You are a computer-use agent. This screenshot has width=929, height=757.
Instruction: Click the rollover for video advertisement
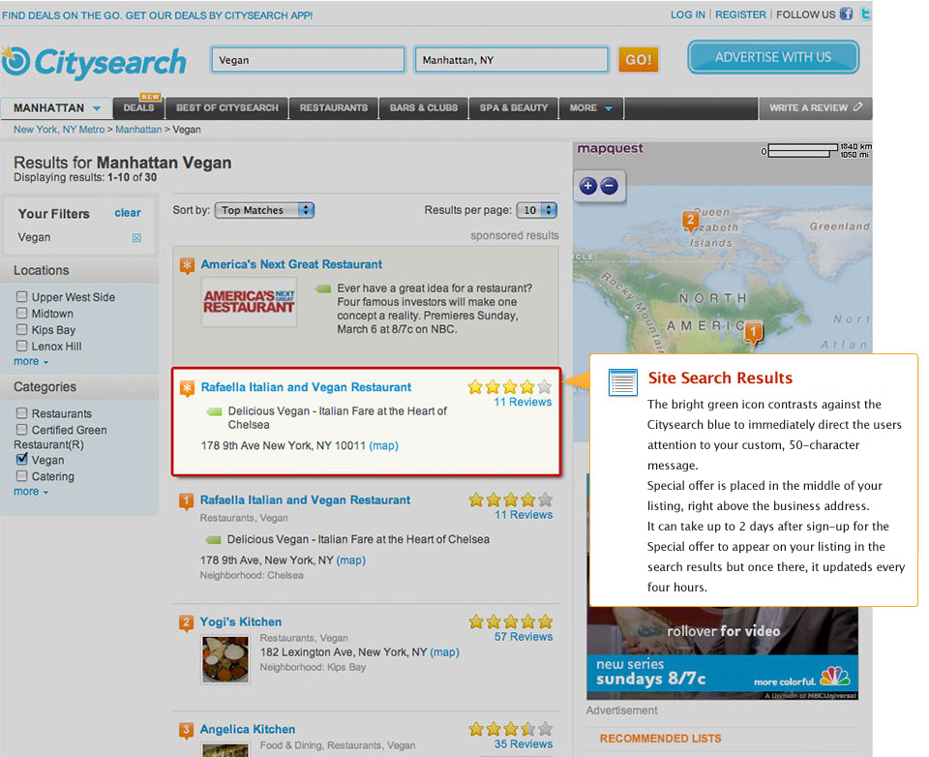pyautogui.click(x=723, y=631)
